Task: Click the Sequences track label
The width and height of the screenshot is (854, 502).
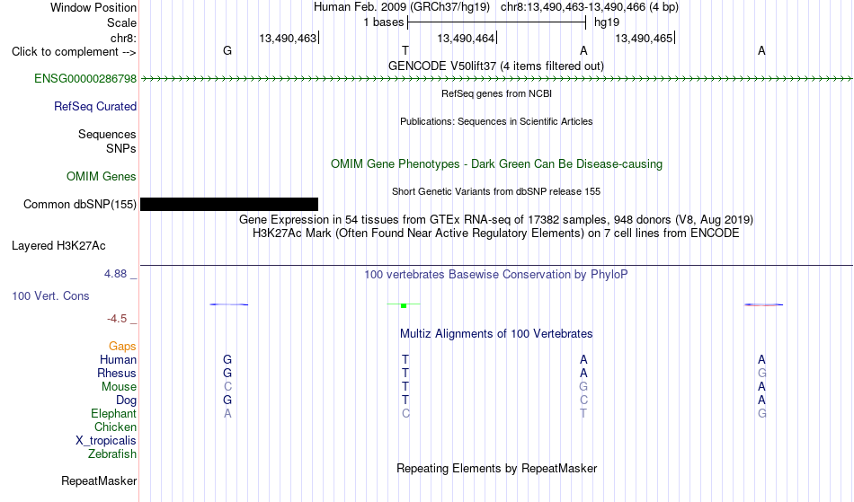Action: click(x=107, y=135)
